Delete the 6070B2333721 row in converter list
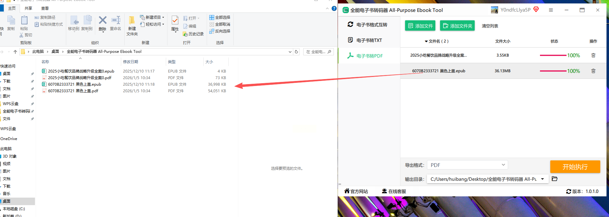 [x=593, y=71]
